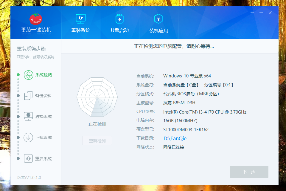Image resolution: width=286 pixels, height=191 pixels.
Task: Click the 装机应用 hexagon icon
Action: pos(158,19)
